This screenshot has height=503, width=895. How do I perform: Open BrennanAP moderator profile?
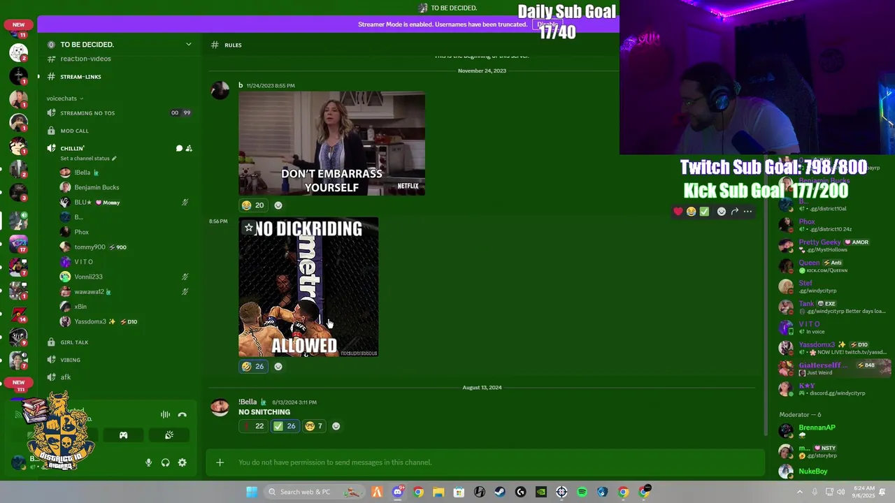tap(833, 430)
